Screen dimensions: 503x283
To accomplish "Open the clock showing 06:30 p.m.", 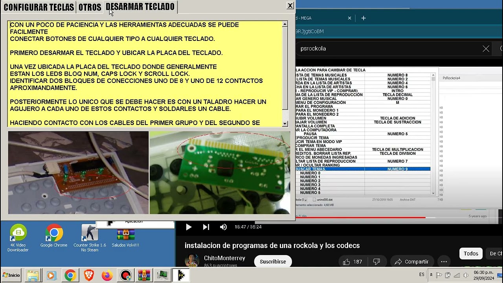I will click(x=484, y=275).
